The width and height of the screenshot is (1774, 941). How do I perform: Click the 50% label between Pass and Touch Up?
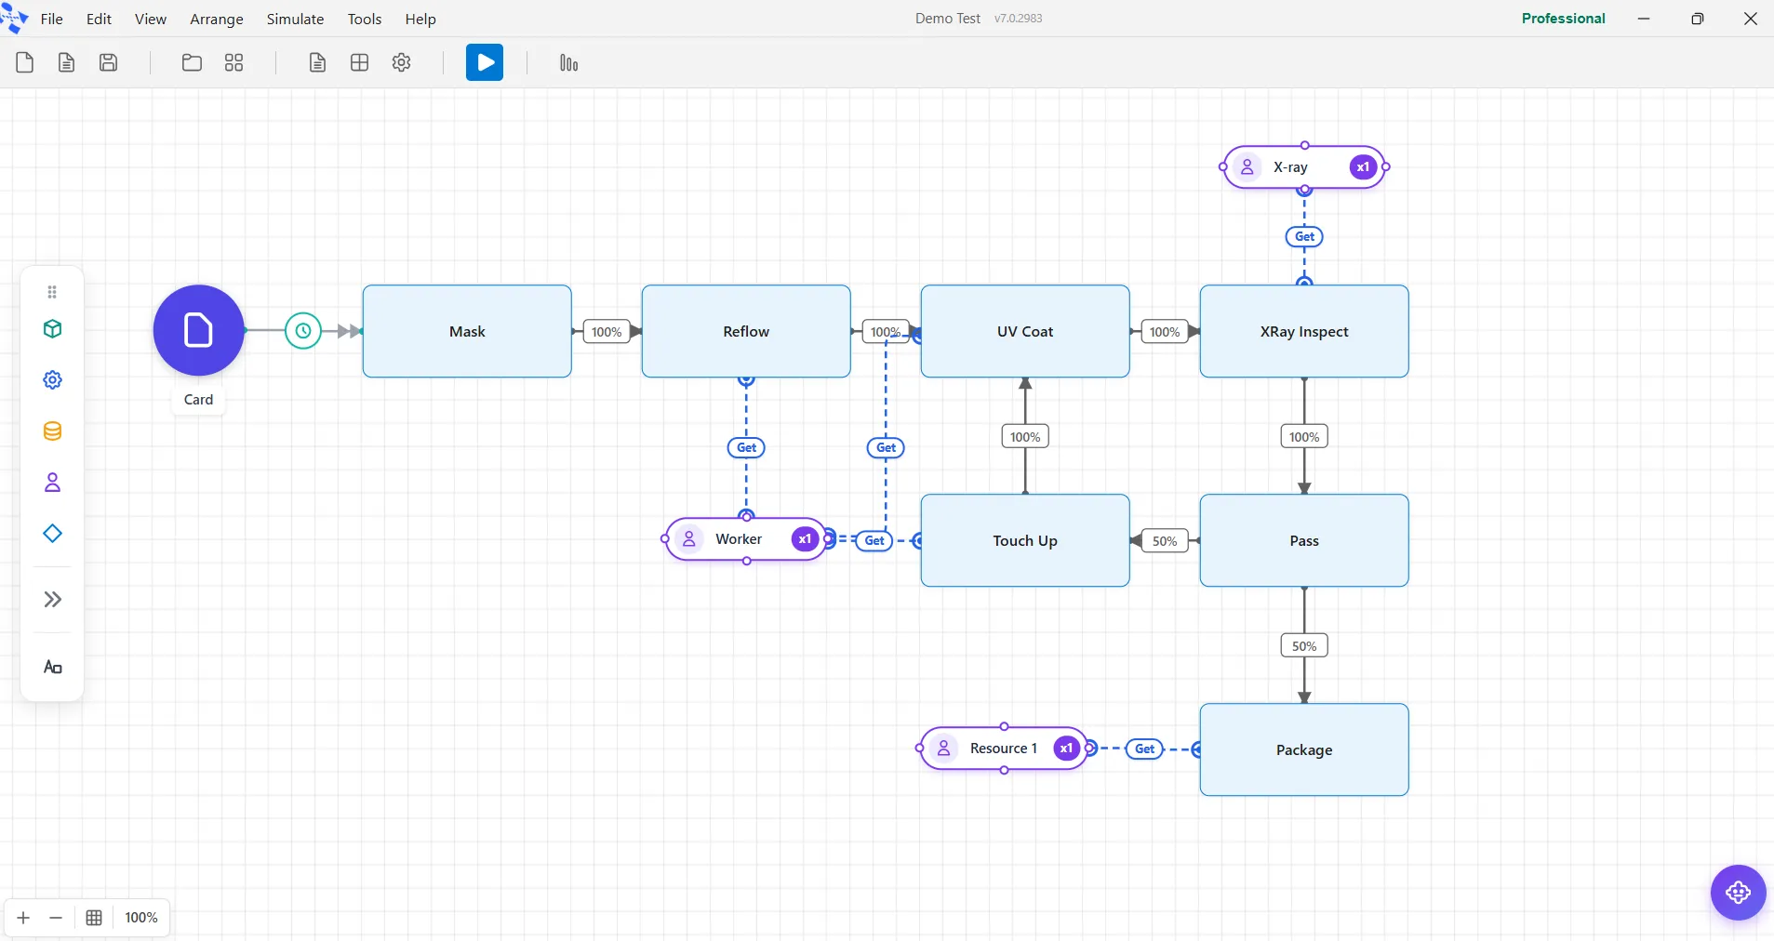coord(1165,541)
